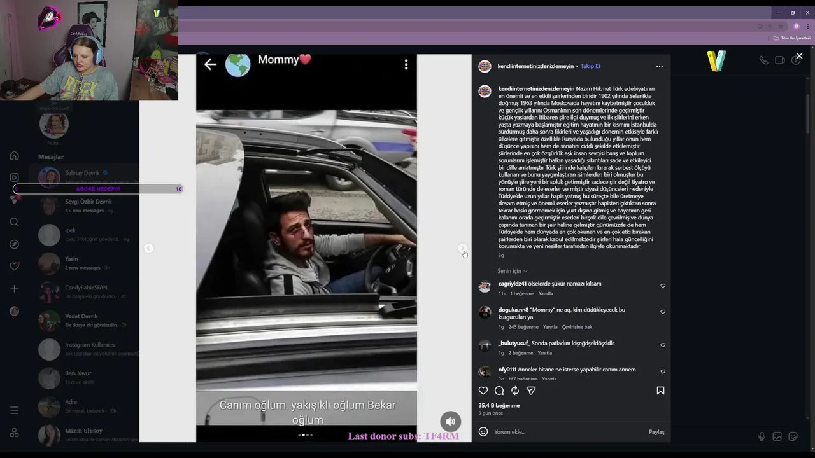The height and width of the screenshot is (458, 815).
Task: Open the Notun note bubble avatar
Action: [x=53, y=125]
